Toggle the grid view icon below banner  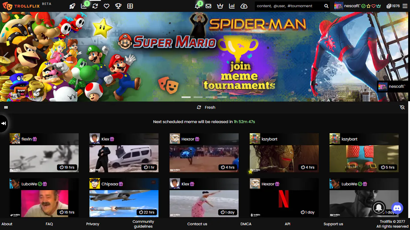(6, 107)
